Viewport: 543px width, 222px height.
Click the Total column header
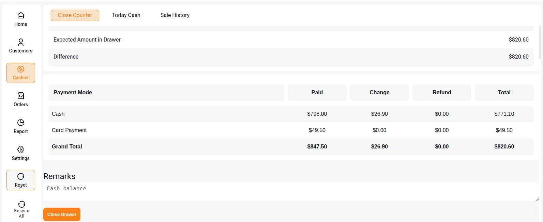(x=504, y=93)
